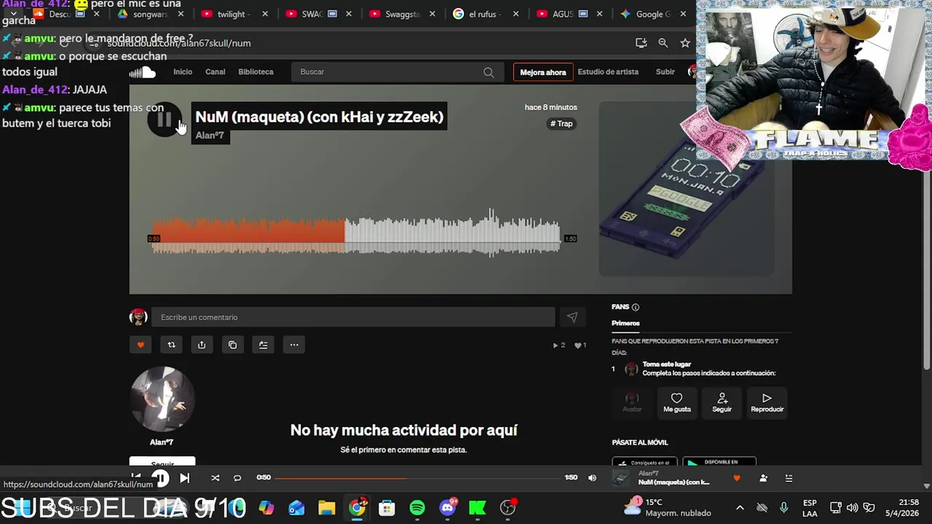Open File Explorer from the taskbar
Image resolution: width=932 pixels, height=524 pixels.
(x=327, y=508)
